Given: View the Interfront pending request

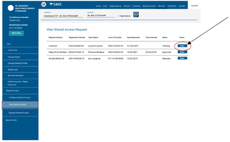Looking at the screenshot, I should pos(182,46).
